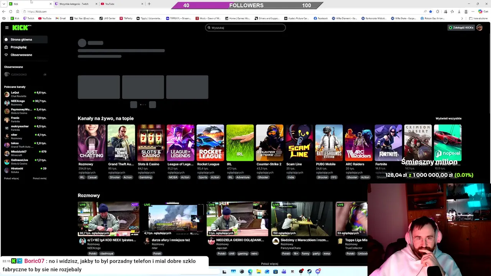Open the browser three-dot settings menu
This screenshot has height=276, width=491.
point(473,11)
